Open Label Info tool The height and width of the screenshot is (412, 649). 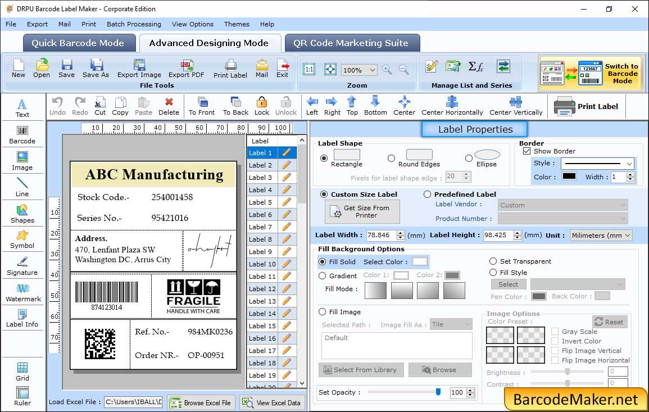tap(22, 319)
